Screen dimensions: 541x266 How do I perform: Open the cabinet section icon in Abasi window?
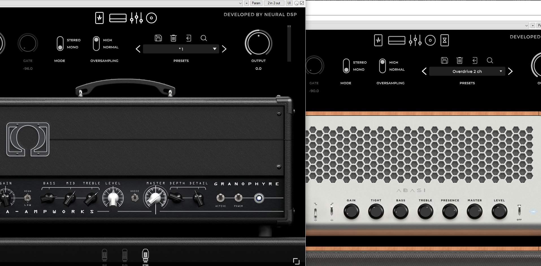click(397, 40)
